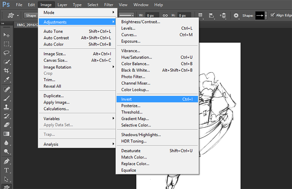Open the Shape tool mode dropdown

coord(31,15)
